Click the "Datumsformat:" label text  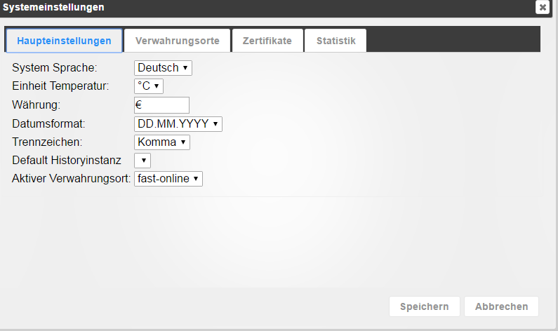coord(48,124)
